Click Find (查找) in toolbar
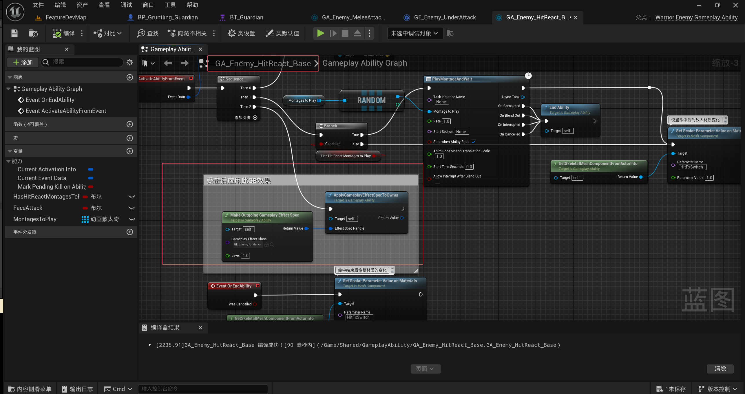This screenshot has width=745, height=394. [148, 33]
